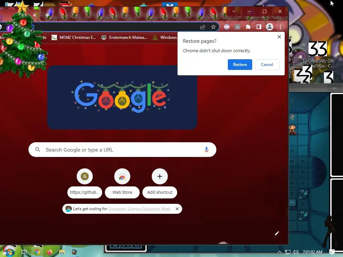This screenshot has height=257, width=343.
Task: Open the volume speaker tray icon
Action: pos(295,252)
